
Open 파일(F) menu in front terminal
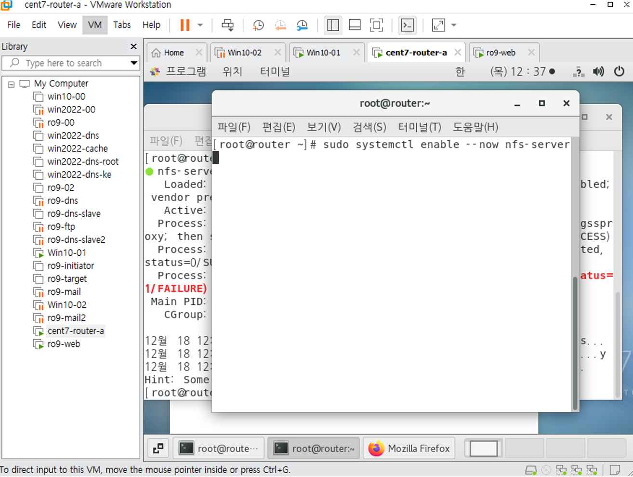click(234, 127)
